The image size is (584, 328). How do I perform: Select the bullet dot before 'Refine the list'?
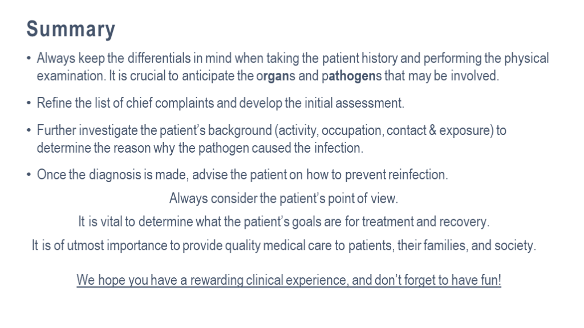[x=29, y=103]
